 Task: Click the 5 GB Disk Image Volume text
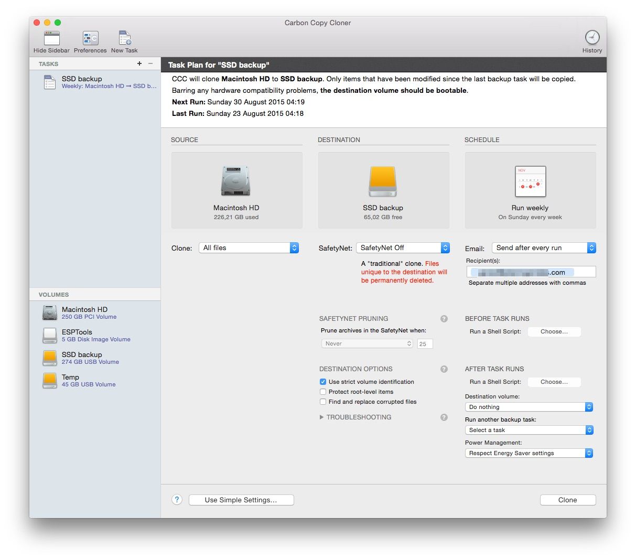[x=96, y=339]
